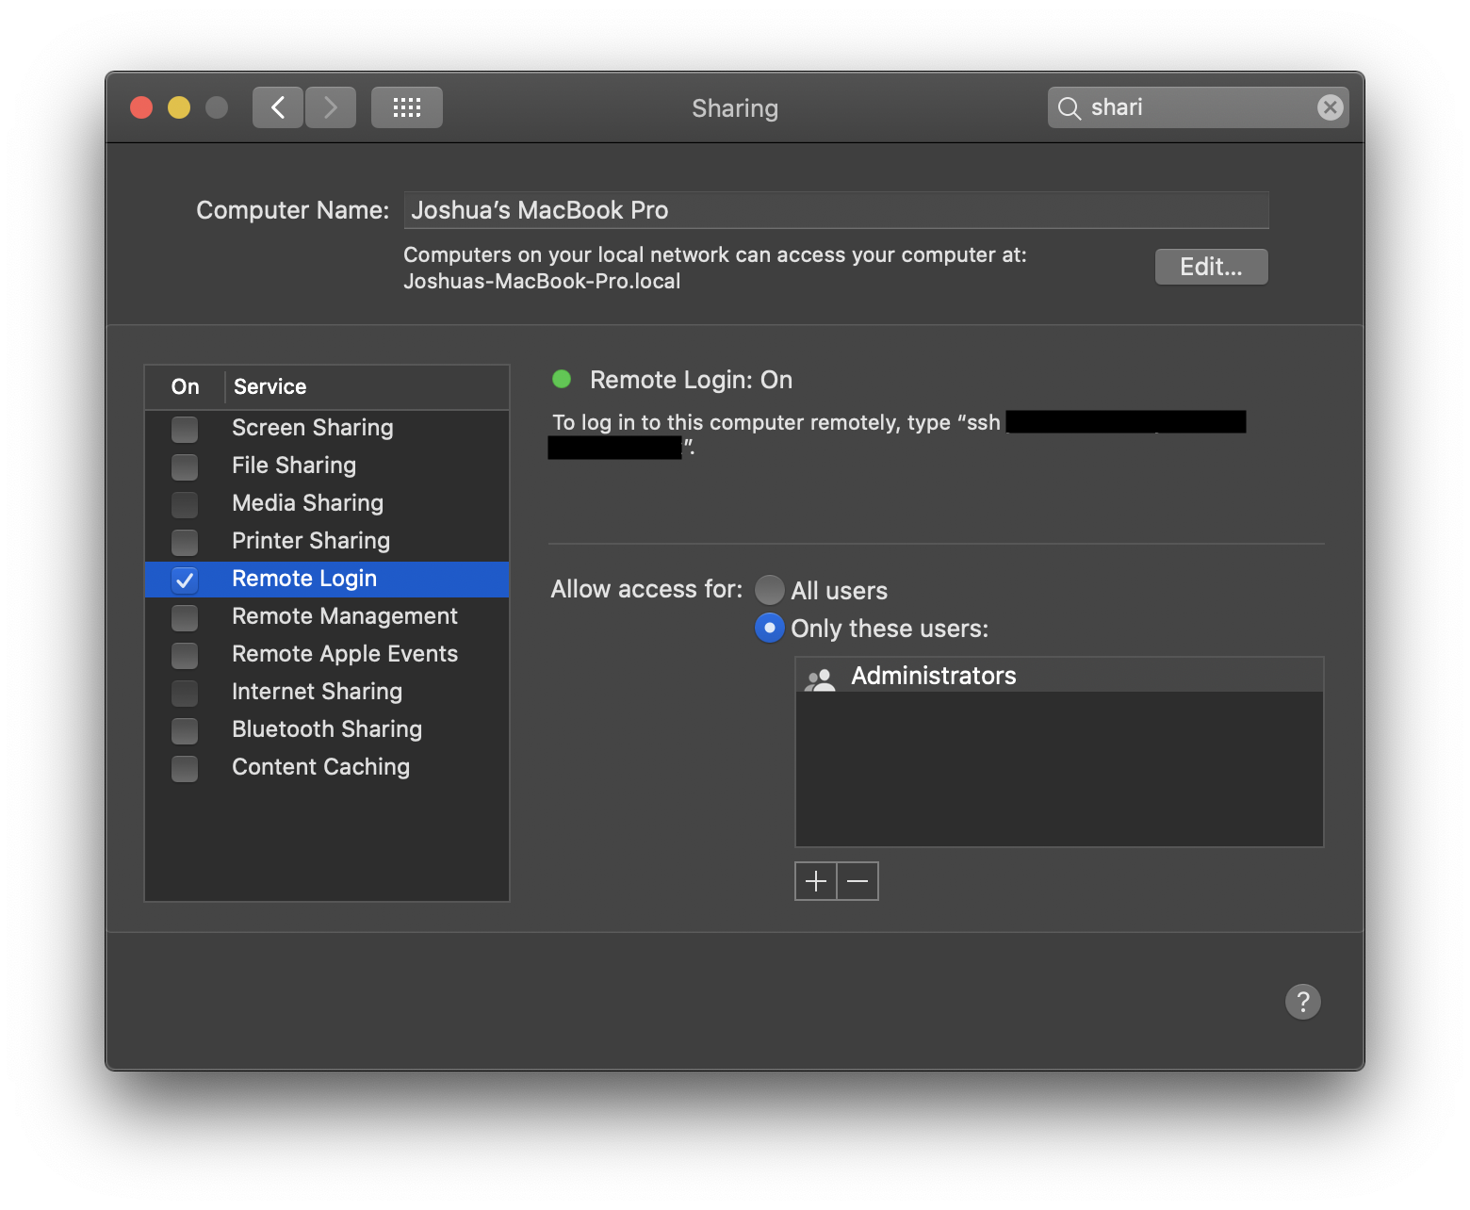Viewport: 1470px width, 1210px height.
Task: Click the Edit... button
Action: click(1212, 267)
